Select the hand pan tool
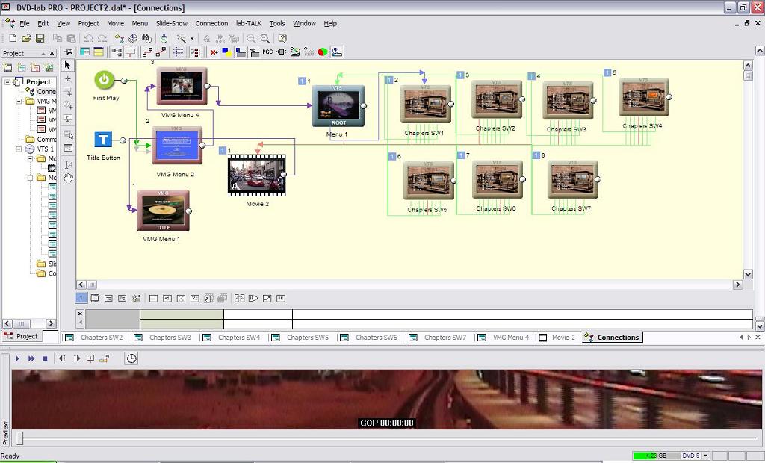 tap(68, 178)
